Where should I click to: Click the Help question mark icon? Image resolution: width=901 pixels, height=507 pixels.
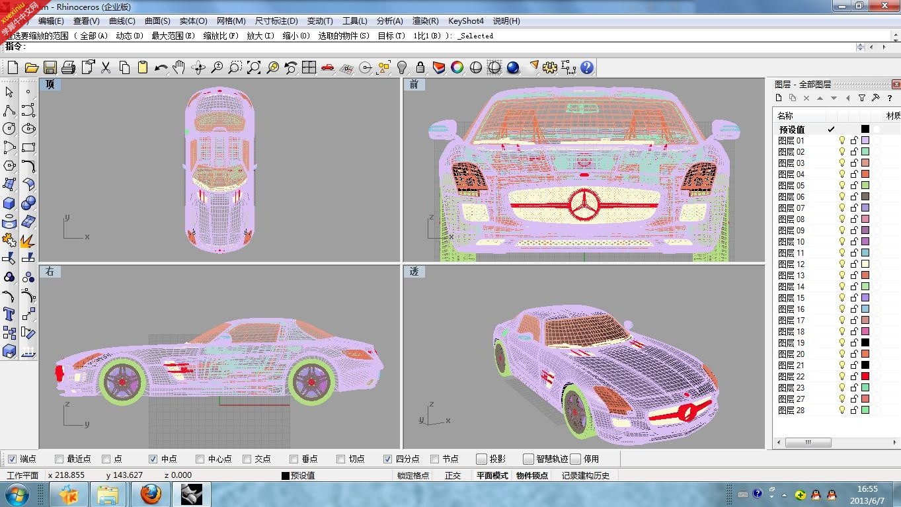tap(587, 67)
